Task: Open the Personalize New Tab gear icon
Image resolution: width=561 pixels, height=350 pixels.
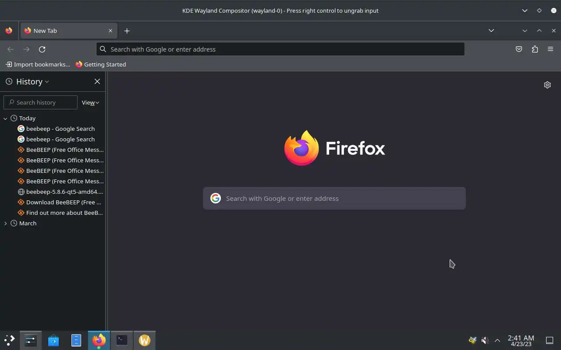Action: (547, 85)
